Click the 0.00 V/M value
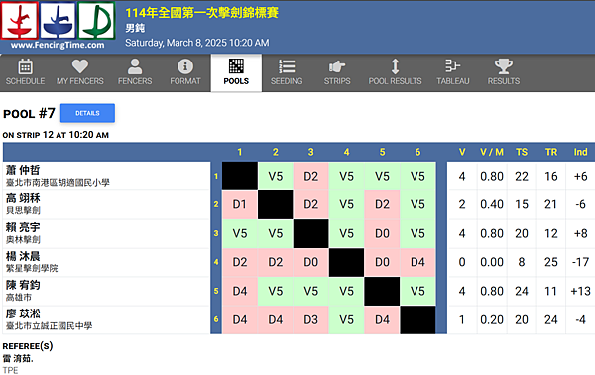The image size is (595, 375). [x=492, y=262]
